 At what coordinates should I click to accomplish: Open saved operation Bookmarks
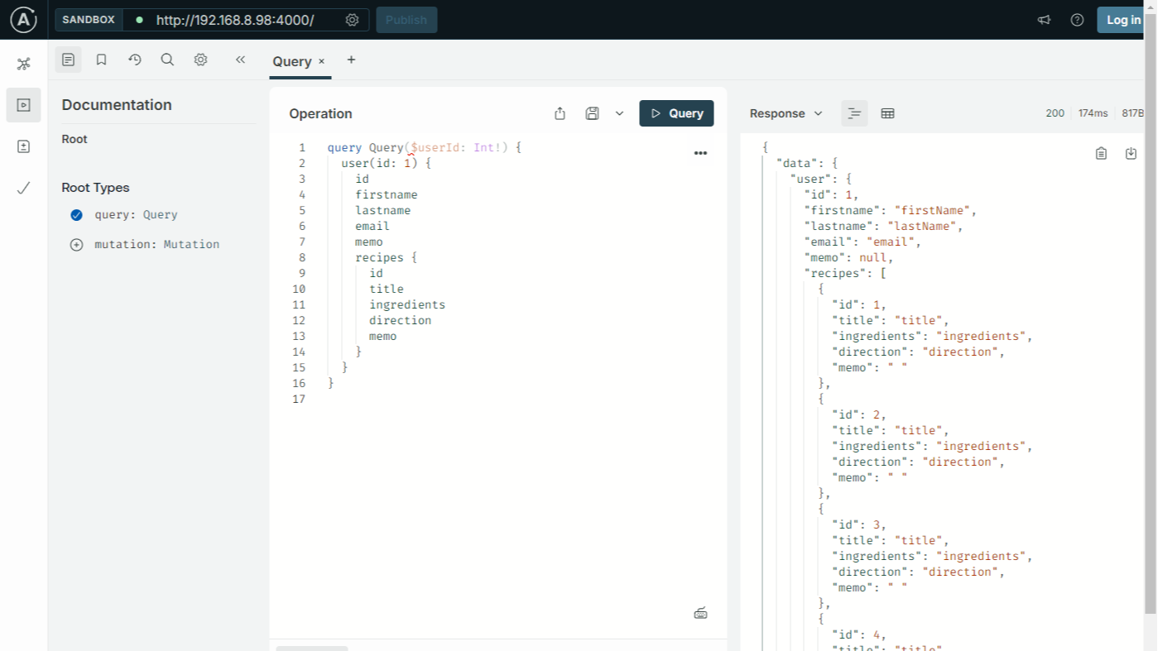point(101,60)
